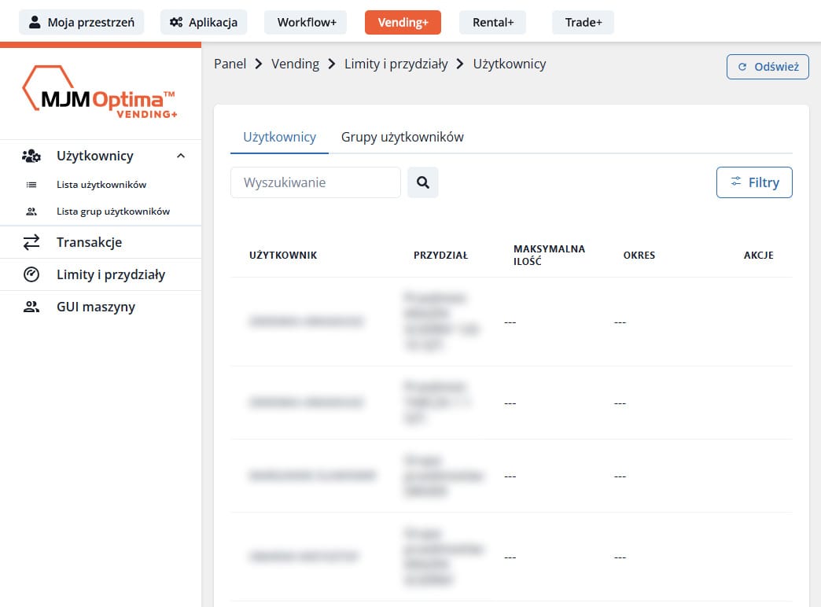Click the icon beside Lista grup użytkowników
821x607 pixels.
[31, 212]
